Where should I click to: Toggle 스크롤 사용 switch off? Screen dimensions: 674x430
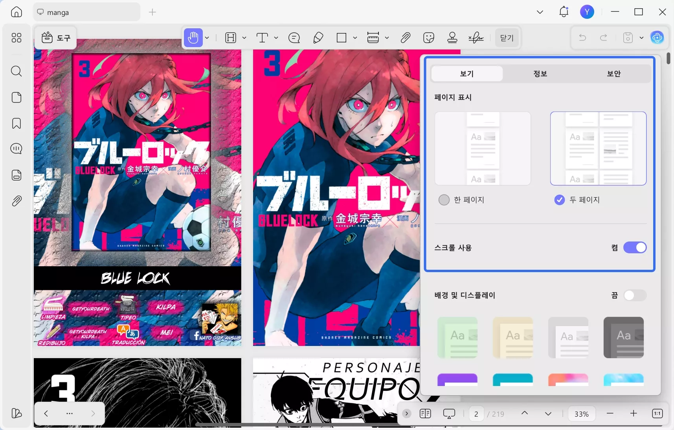pos(635,247)
